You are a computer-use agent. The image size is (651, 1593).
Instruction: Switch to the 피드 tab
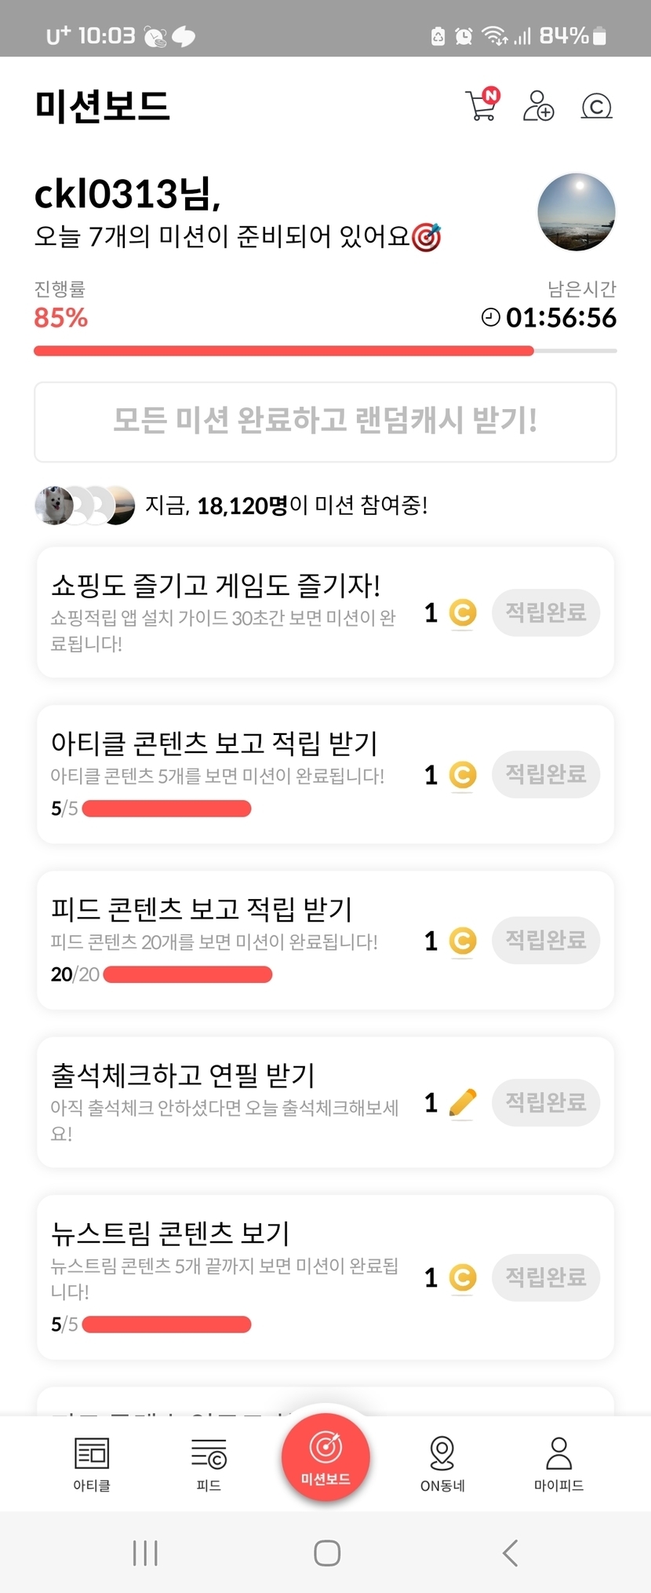tap(209, 1464)
